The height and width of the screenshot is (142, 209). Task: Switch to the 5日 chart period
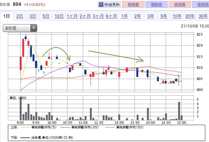(x=46, y=16)
